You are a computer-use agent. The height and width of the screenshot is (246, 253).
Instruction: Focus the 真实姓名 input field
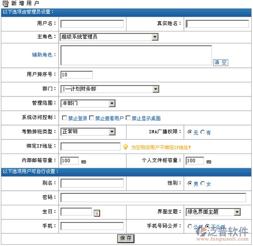[x=217, y=24]
